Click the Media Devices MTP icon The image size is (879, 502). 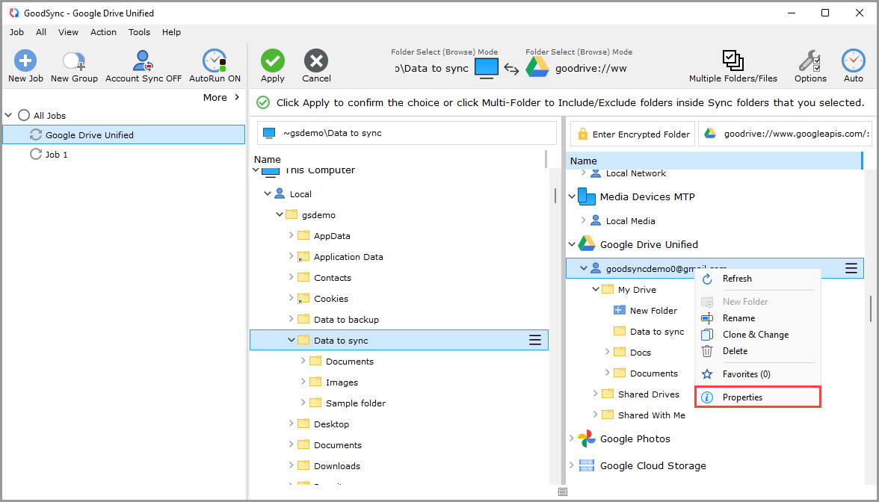pyautogui.click(x=586, y=196)
